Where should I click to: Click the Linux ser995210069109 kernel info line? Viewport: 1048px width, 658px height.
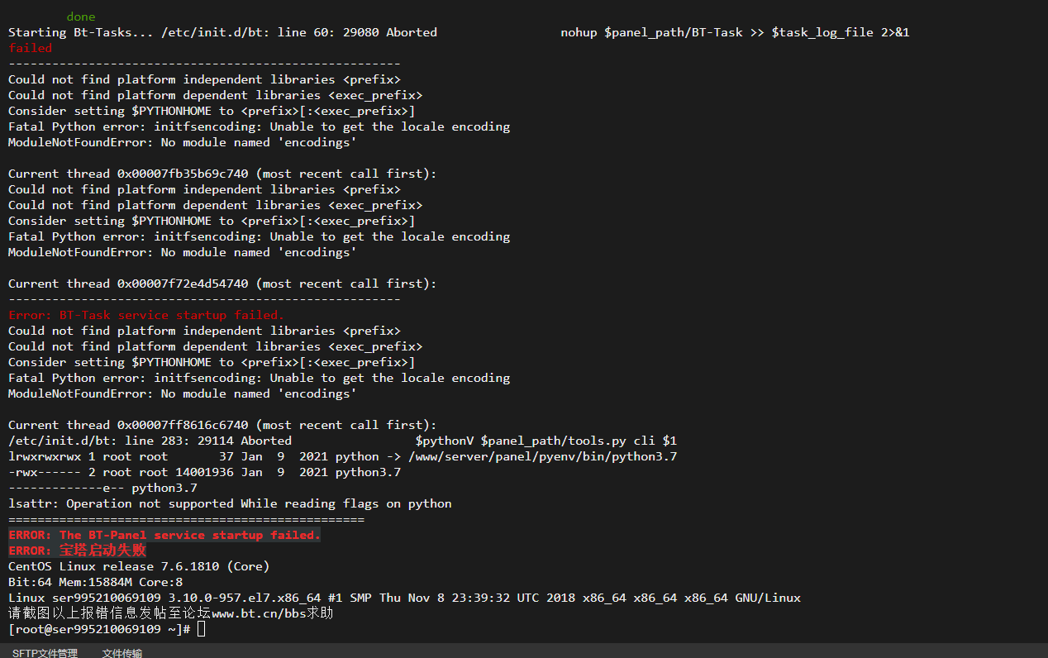[404, 598]
